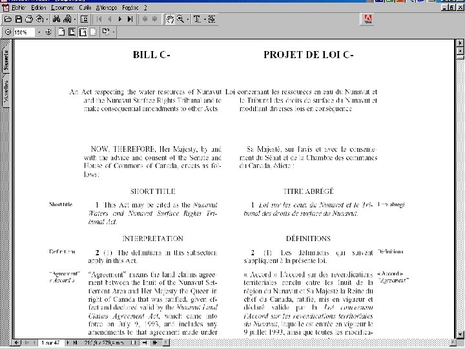
Task: Click the 'DÉFINITIONS' heading
Action: coord(309,238)
